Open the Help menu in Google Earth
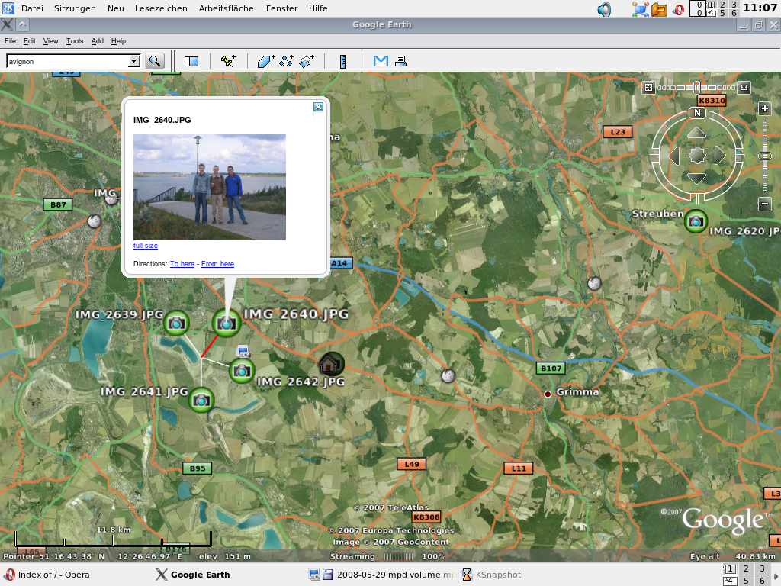The height and width of the screenshot is (586, 781). 118,41
